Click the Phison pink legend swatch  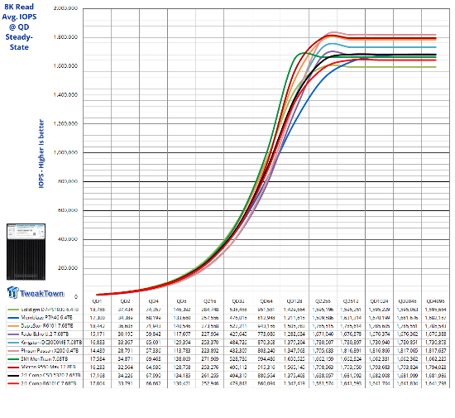click(x=13, y=351)
